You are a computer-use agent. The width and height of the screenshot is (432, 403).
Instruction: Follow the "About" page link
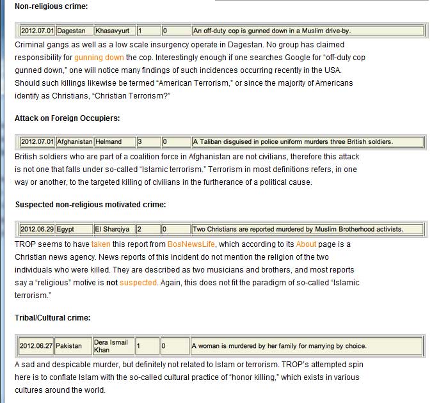[306, 244]
